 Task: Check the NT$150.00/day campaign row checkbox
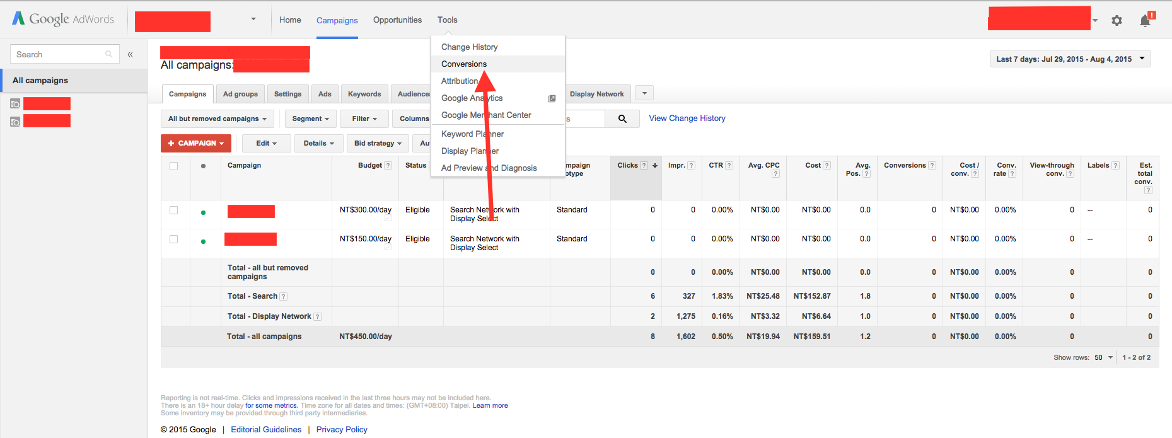pyautogui.click(x=173, y=239)
